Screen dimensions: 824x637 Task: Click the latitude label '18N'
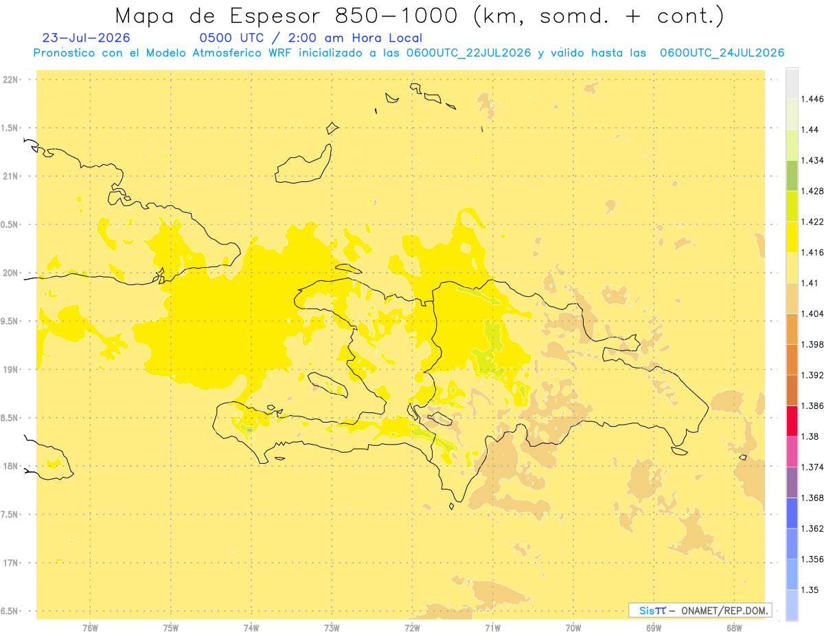[10, 466]
